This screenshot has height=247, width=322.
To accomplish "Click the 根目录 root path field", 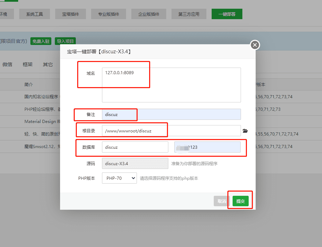I will (x=171, y=131).
